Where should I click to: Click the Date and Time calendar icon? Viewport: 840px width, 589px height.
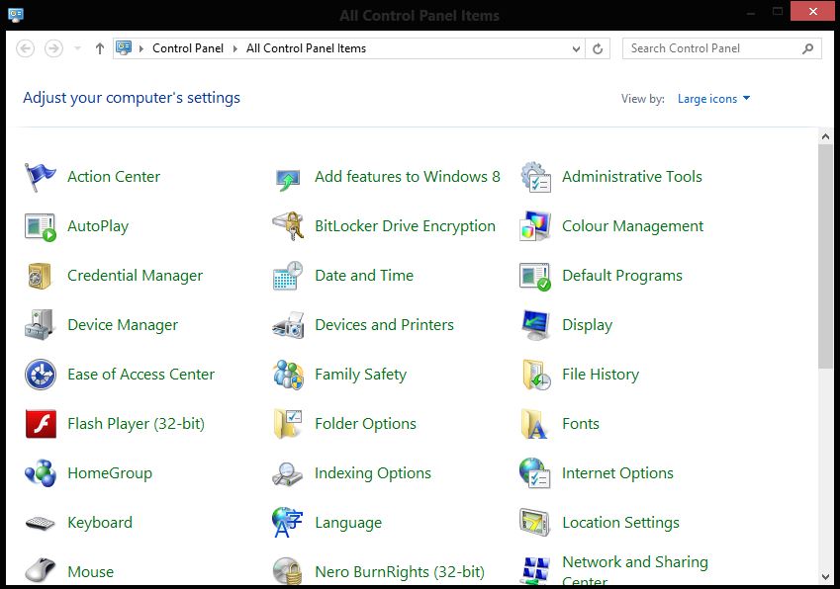288,276
